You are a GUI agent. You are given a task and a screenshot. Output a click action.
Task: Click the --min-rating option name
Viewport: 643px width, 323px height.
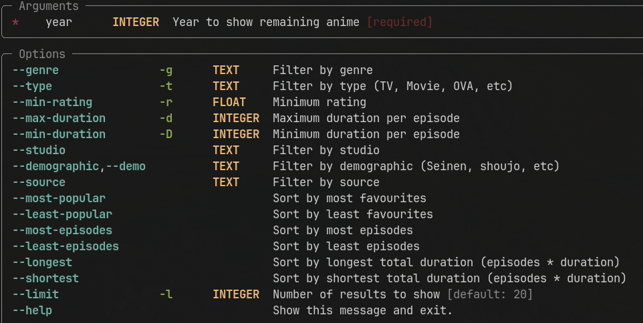(x=53, y=102)
